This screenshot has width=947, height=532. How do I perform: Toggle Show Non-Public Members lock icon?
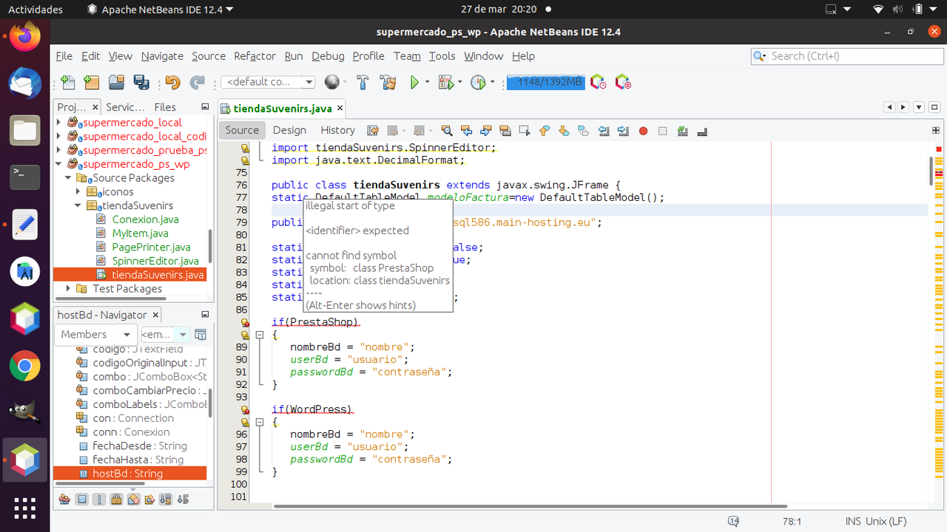pyautogui.click(x=116, y=499)
